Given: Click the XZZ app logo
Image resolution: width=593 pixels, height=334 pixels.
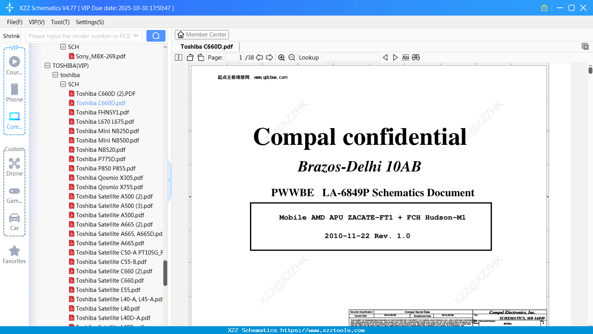Looking at the screenshot, I should (10, 8).
